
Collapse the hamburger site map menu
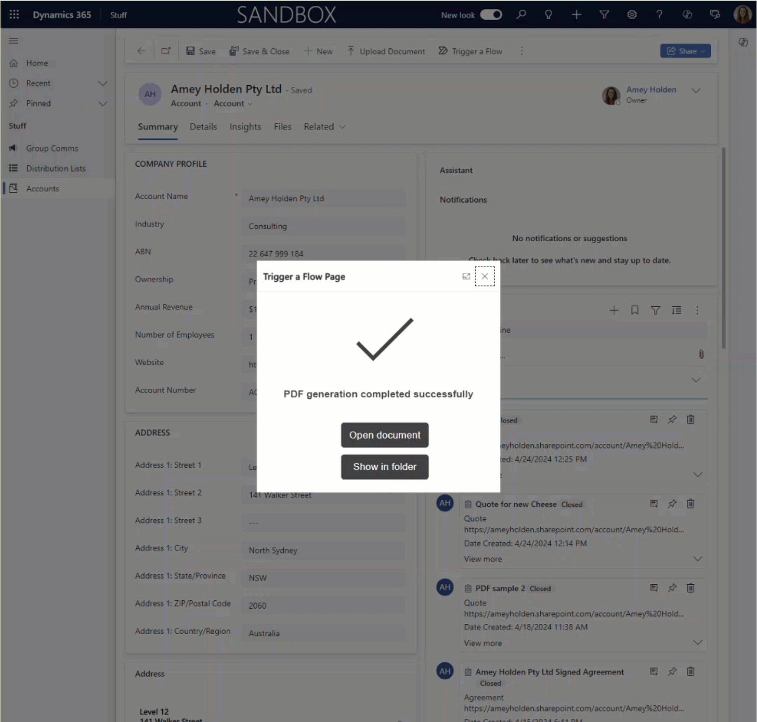[x=14, y=41]
